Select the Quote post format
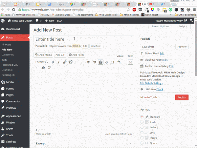 (142, 143)
